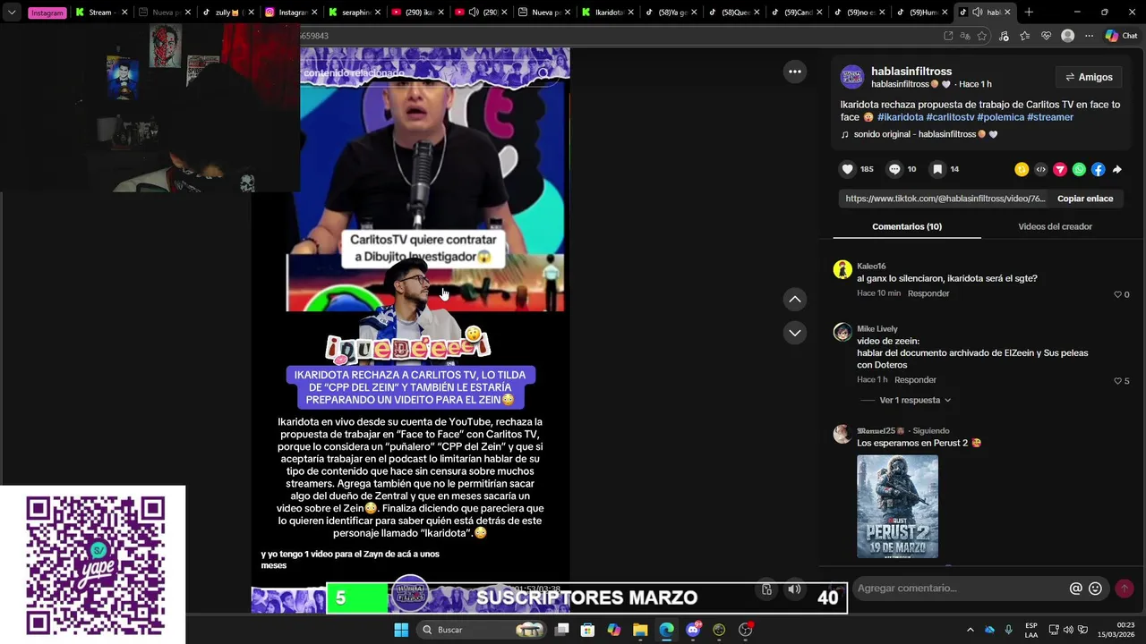
Task: Open ESP LAA language selector
Action: pyautogui.click(x=1031, y=630)
